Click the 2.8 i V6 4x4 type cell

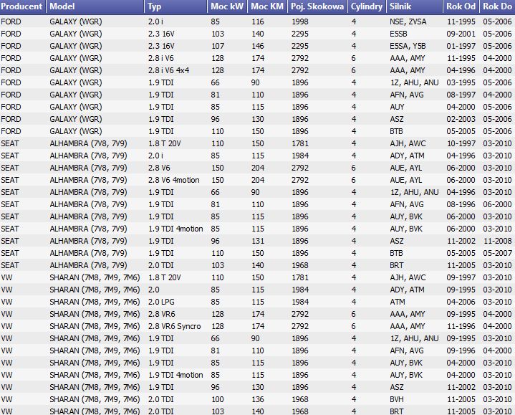coord(168,70)
